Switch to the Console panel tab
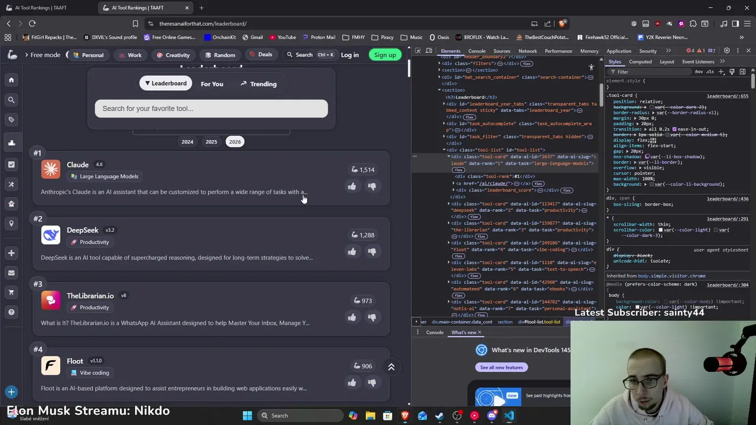The image size is (756, 425). click(477, 51)
